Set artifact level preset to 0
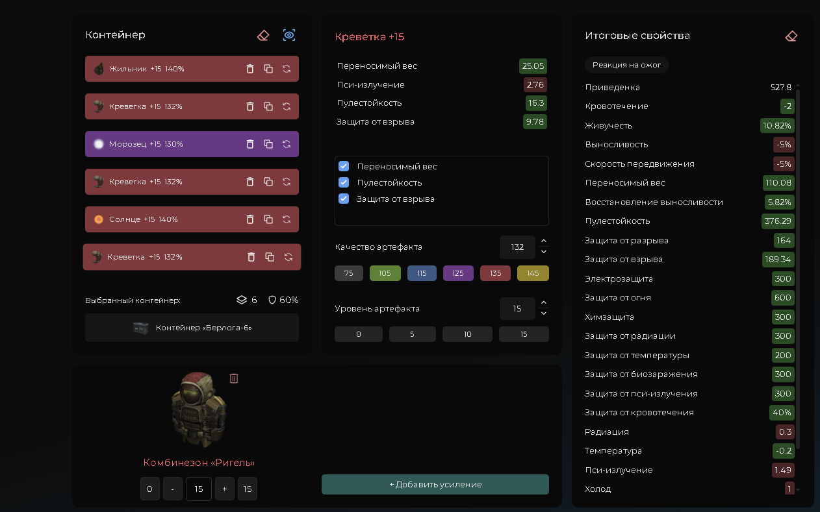 (359, 334)
